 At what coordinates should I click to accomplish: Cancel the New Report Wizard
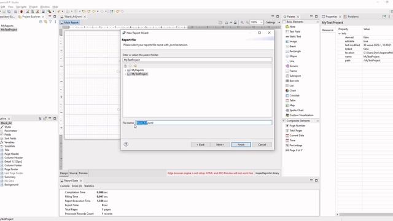[x=262, y=145]
